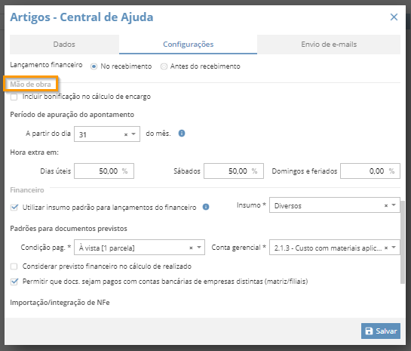Switch to the Dados tab
The width and height of the screenshot is (411, 351).
tap(64, 45)
